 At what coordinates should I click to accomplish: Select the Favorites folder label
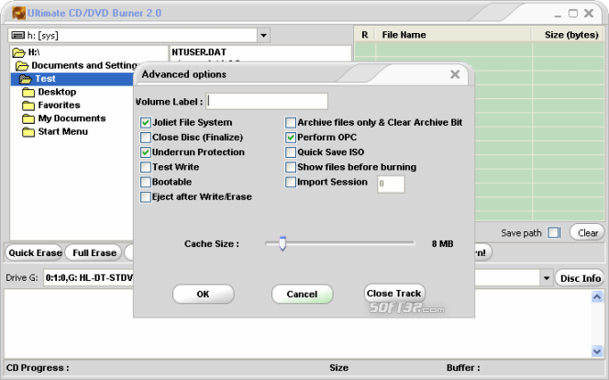coord(59,106)
